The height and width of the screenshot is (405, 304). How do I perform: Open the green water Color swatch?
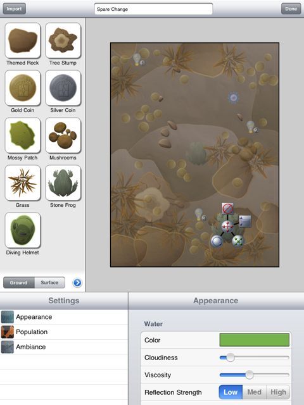255,340
